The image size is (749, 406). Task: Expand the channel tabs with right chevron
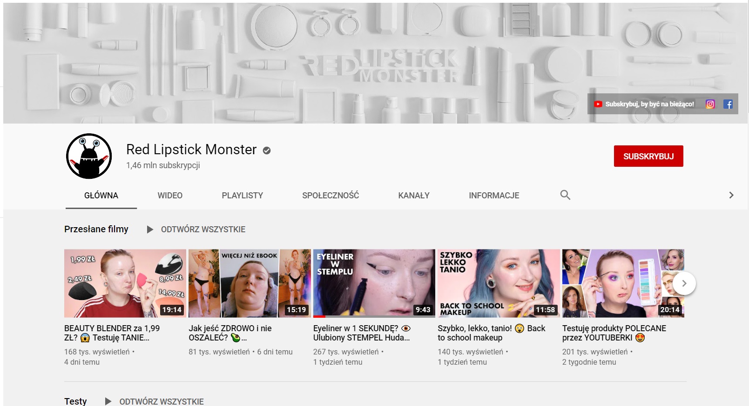pos(731,195)
